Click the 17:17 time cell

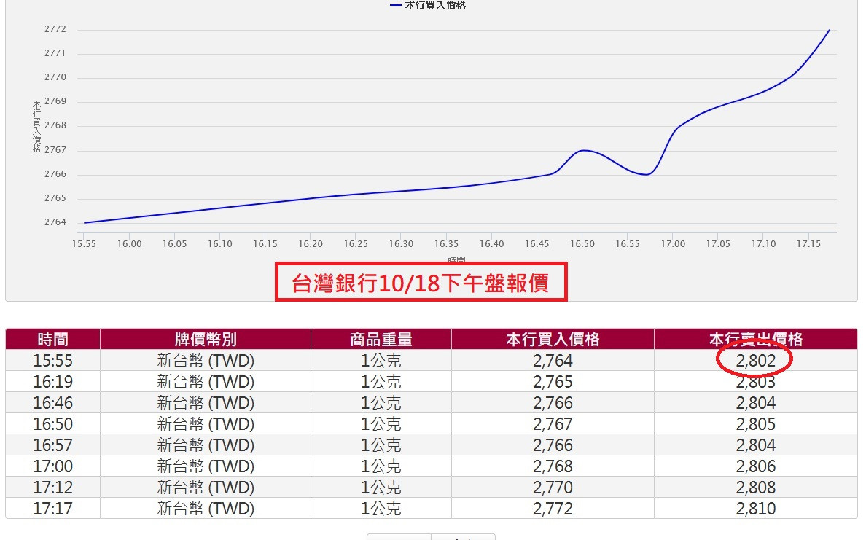[x=53, y=509]
